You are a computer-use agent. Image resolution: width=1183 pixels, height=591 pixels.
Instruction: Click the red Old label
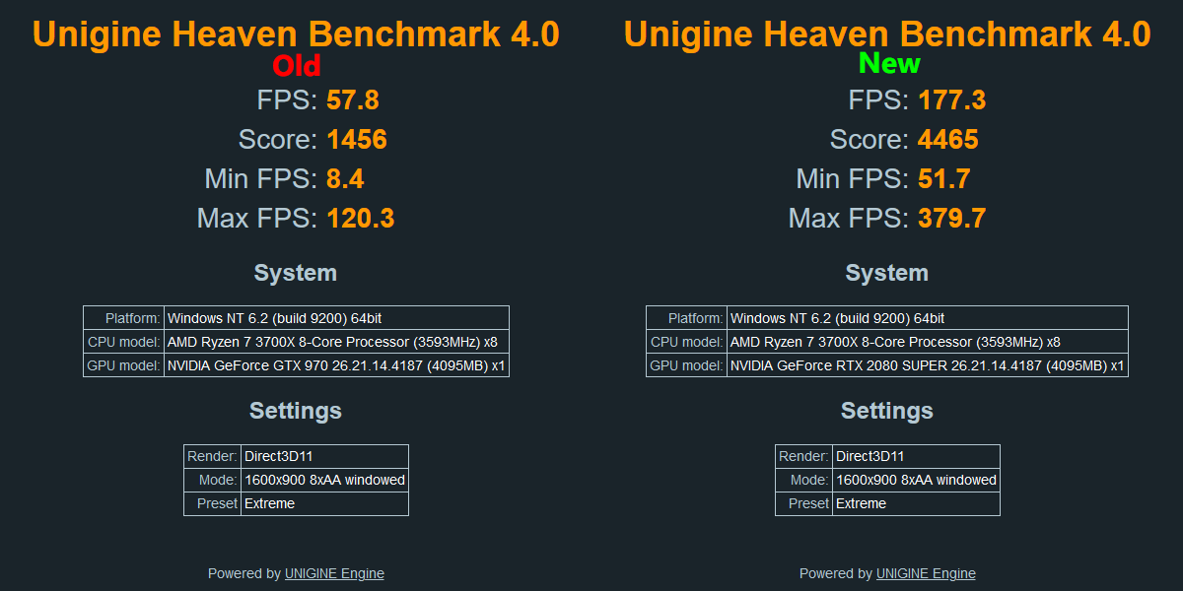tap(297, 66)
